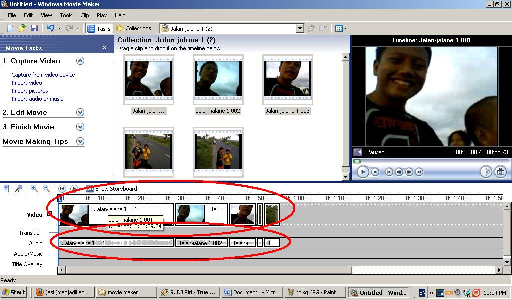Open the Jalan-jalane 1 (2) collection dropdown
The width and height of the screenshot is (512, 300).
coord(300,28)
